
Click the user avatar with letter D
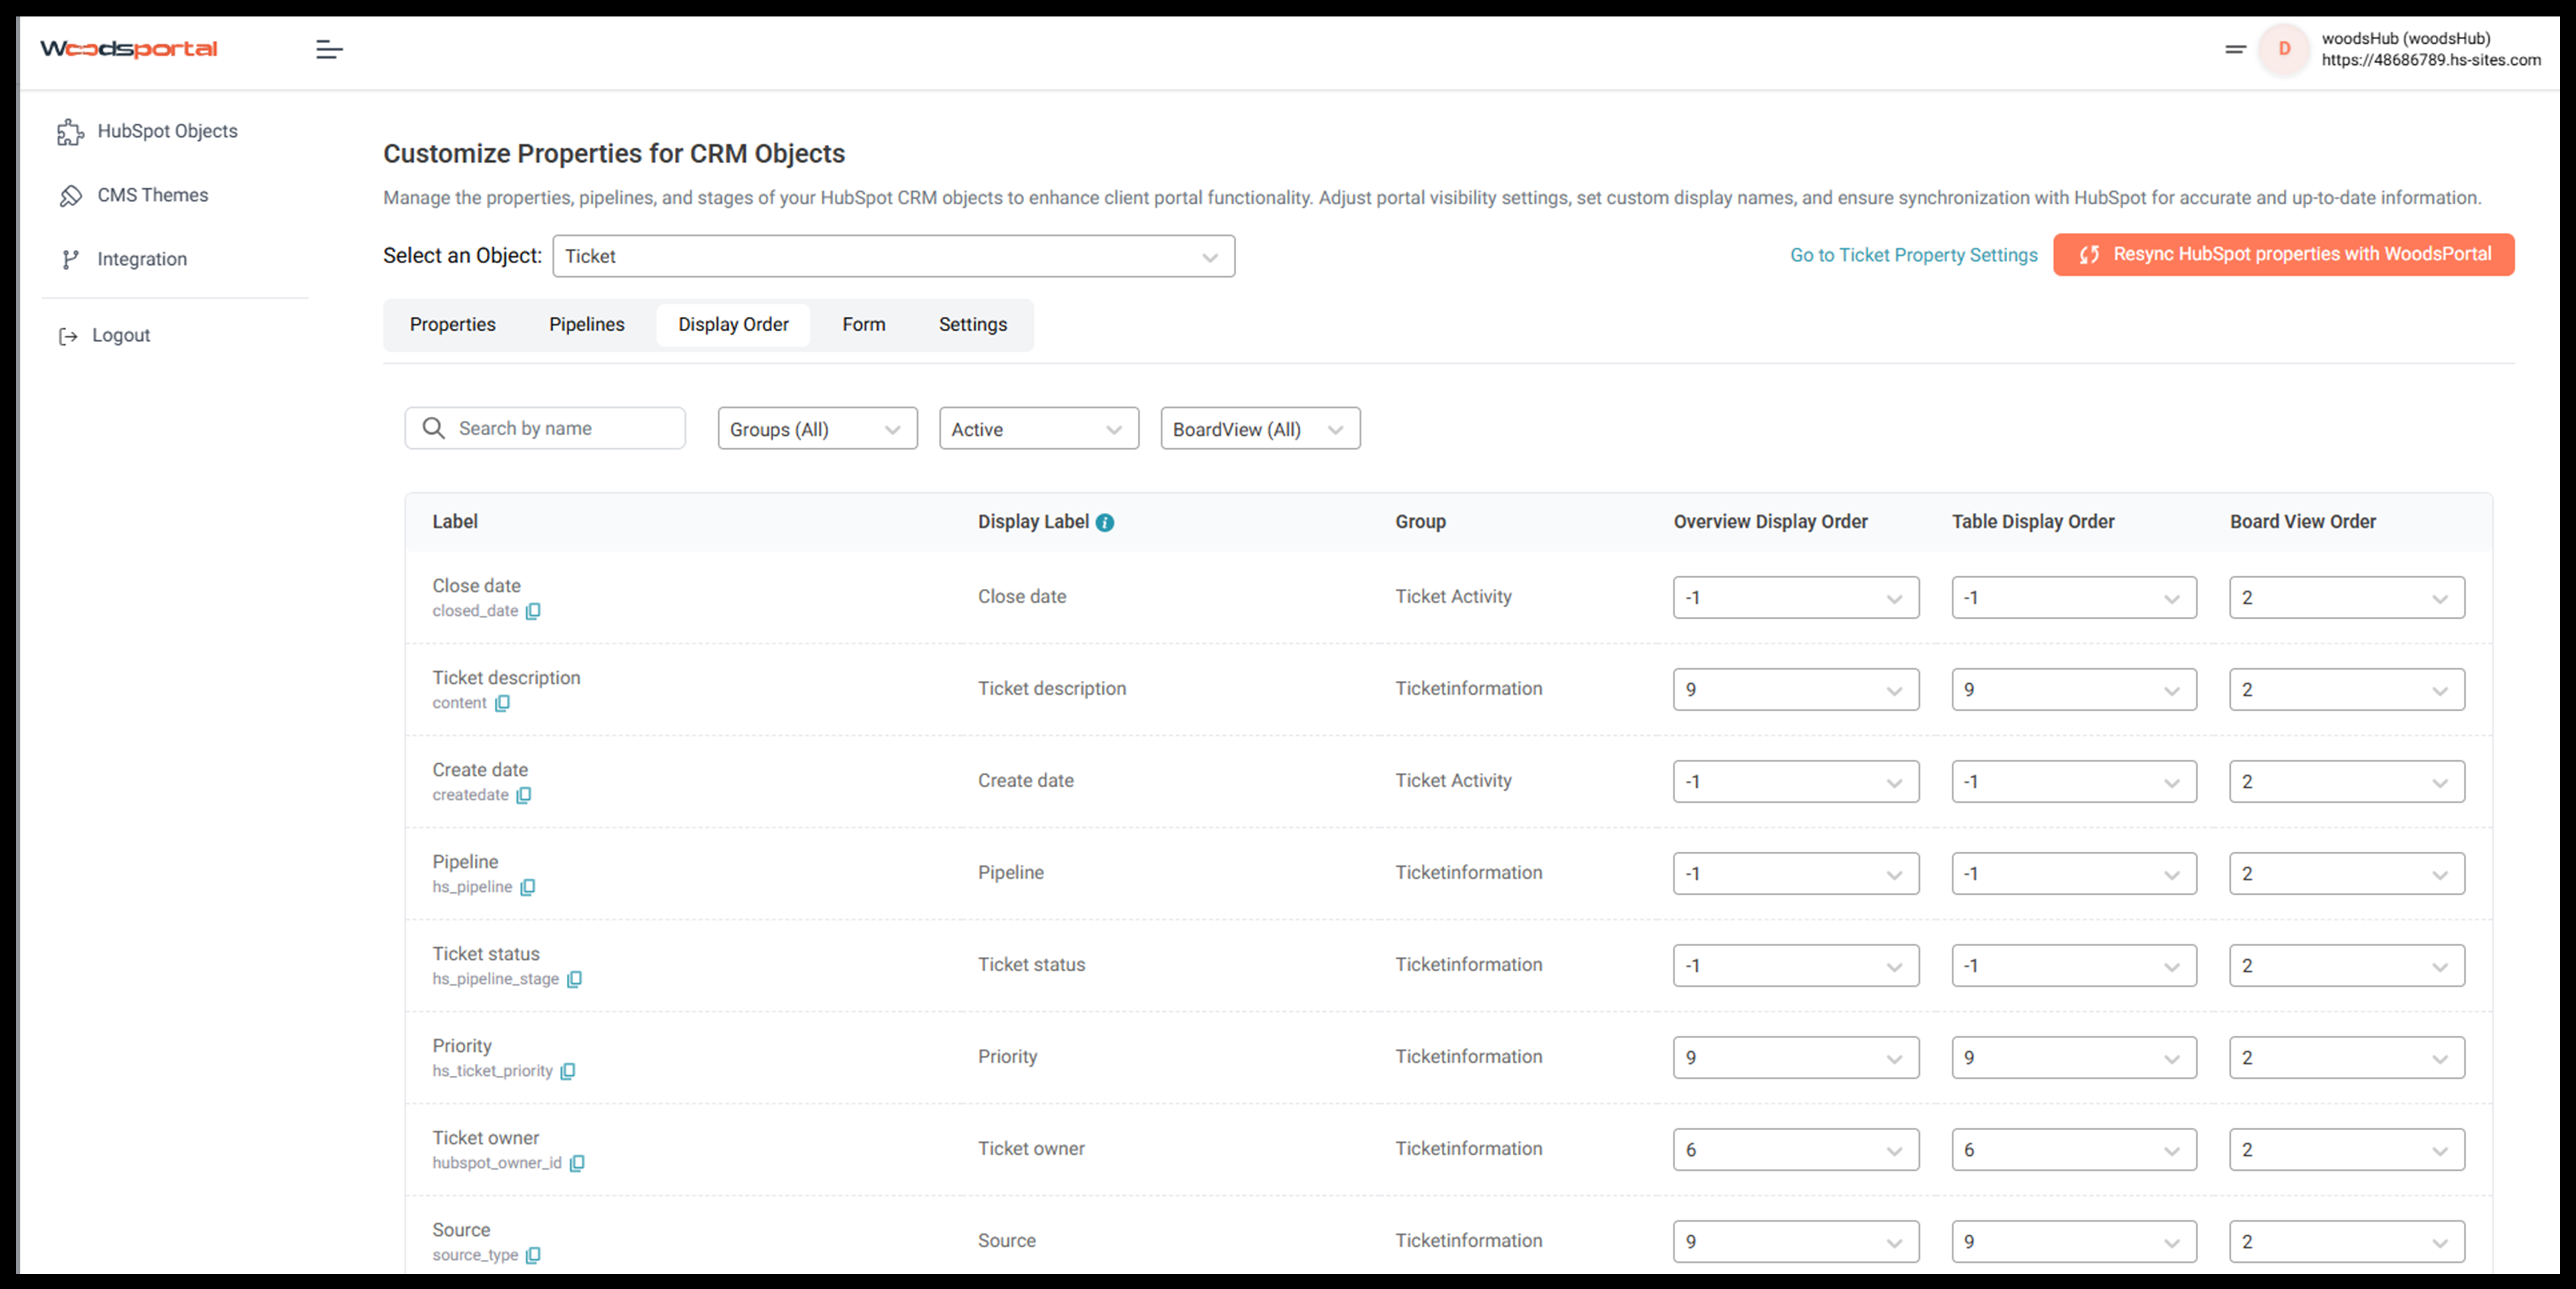[x=2284, y=49]
